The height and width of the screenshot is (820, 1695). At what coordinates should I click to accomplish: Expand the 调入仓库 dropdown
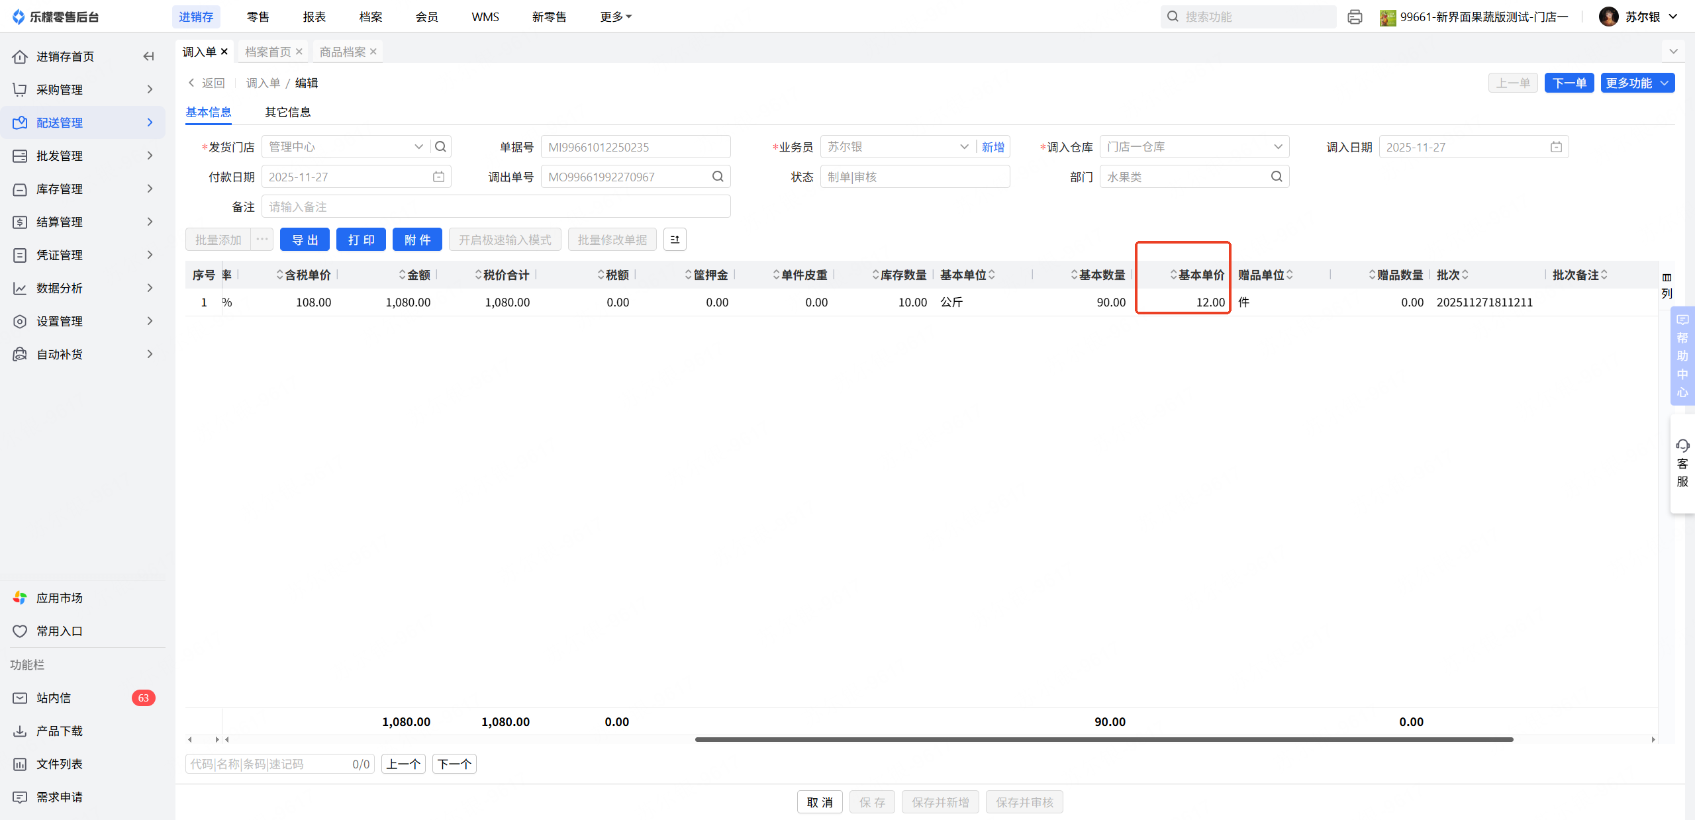[1277, 147]
